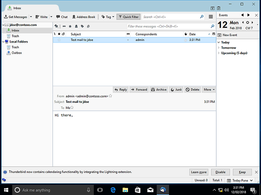Click the global Search field
Viewport: 261px width, 195px height.
click(173, 17)
